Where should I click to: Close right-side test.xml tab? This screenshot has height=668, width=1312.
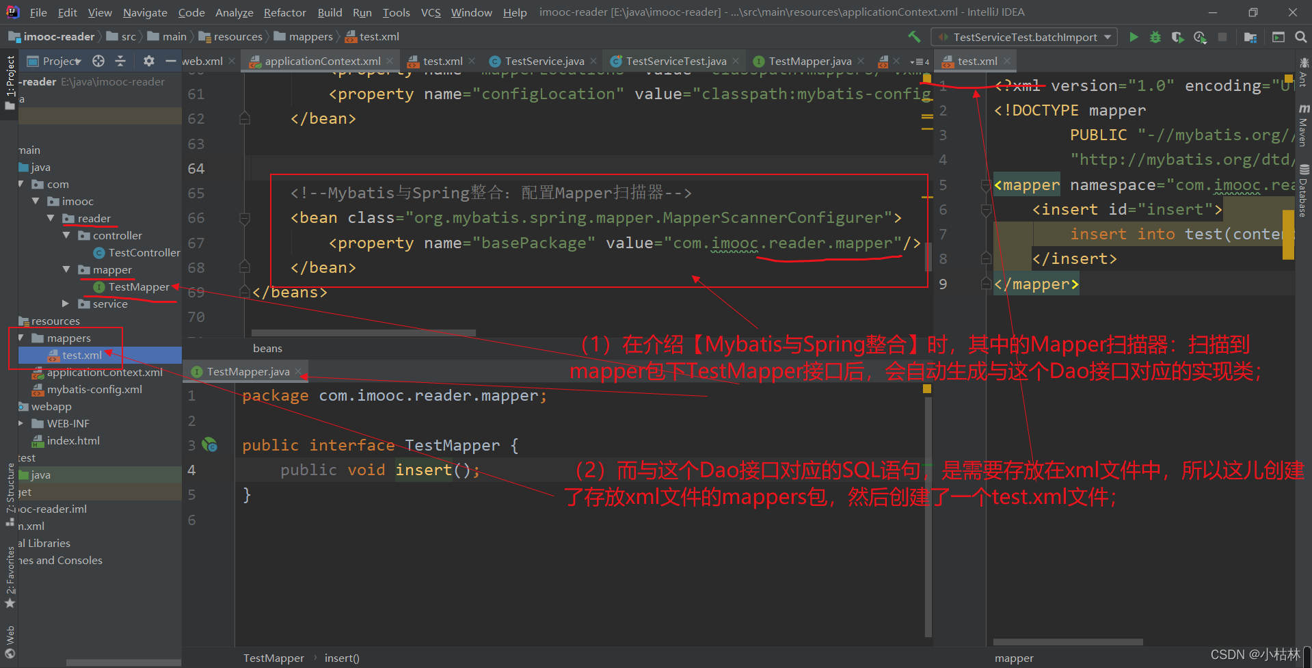[x=1007, y=61]
